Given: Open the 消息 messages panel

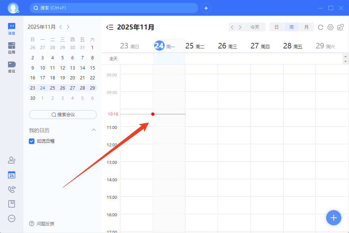Looking at the screenshot, I should (11, 27).
